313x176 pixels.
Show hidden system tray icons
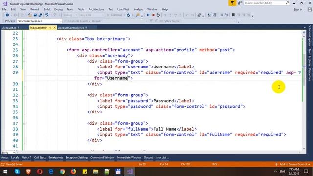pos(275,172)
